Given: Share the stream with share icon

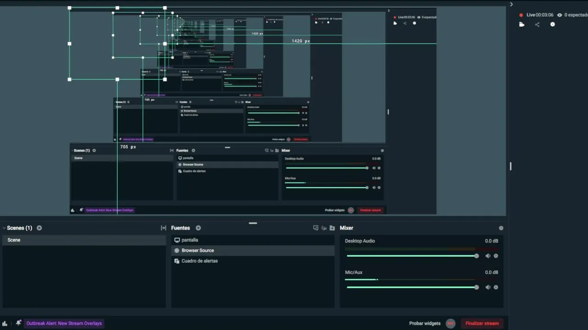Looking at the screenshot, I should point(537,24).
